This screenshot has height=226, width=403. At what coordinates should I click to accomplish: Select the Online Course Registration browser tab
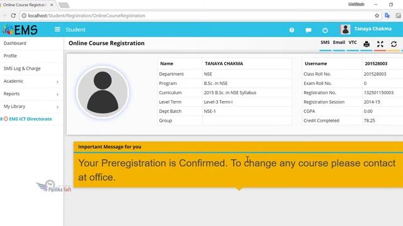(24, 5)
